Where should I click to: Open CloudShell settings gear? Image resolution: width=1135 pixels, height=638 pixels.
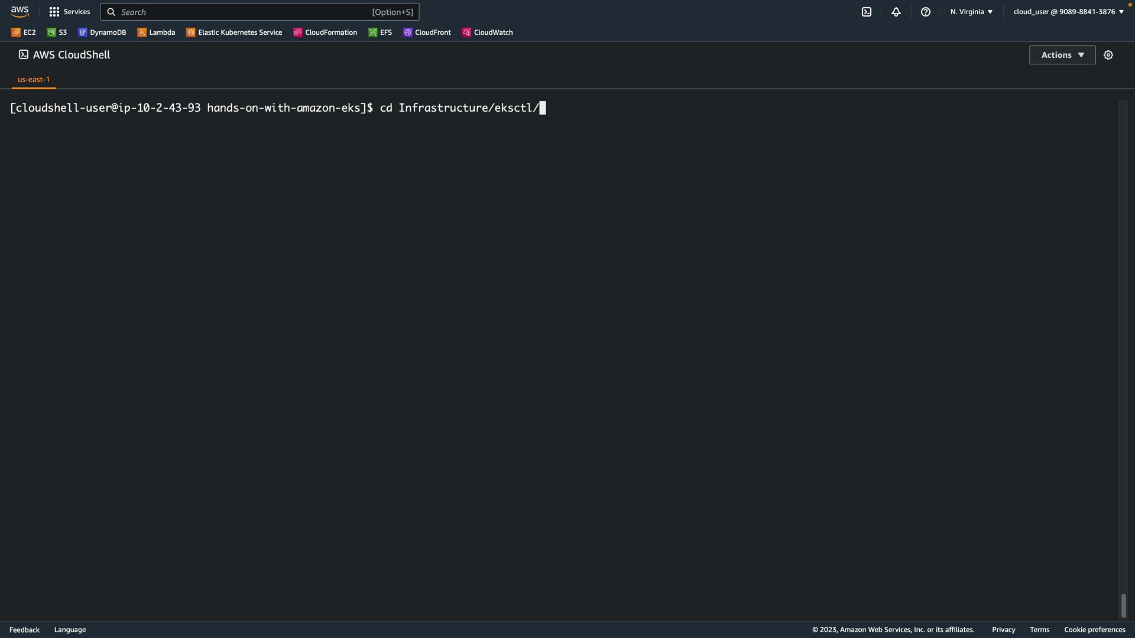coord(1108,55)
